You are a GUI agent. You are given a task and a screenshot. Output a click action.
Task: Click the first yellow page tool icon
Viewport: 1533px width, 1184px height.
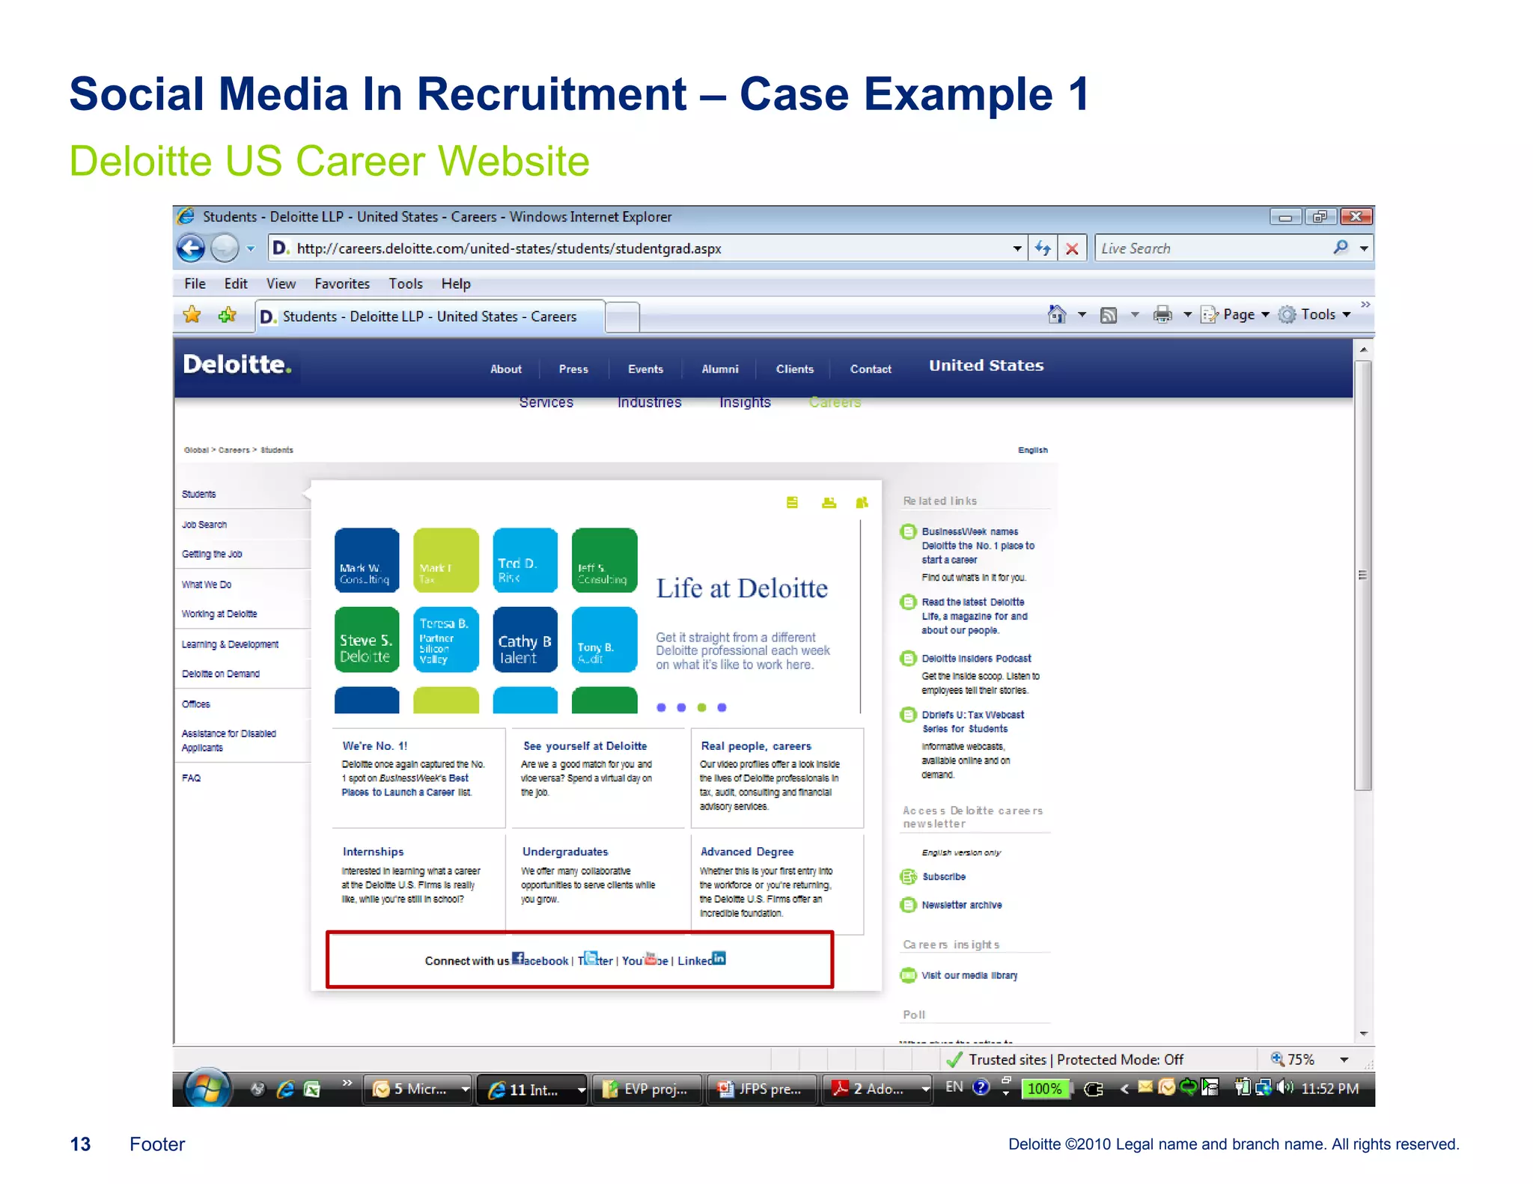point(792,502)
